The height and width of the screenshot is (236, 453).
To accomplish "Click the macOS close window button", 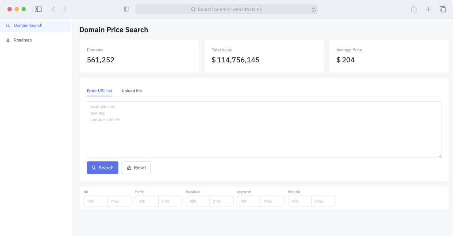I will point(10,9).
